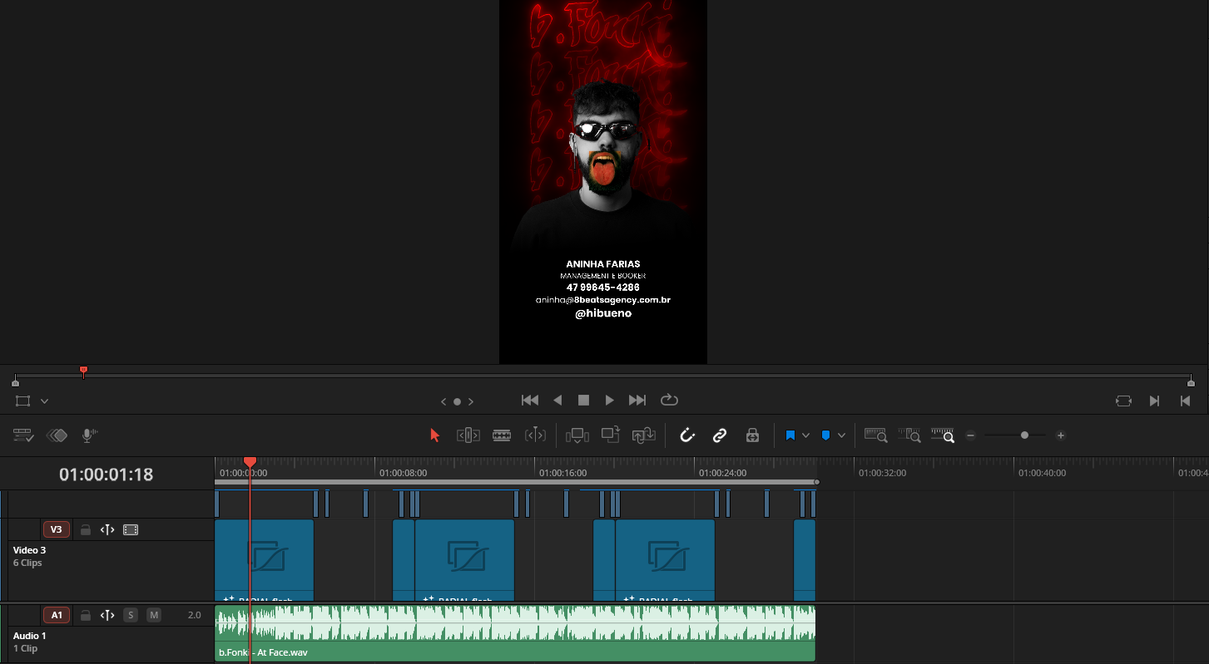Select the Selection Mode arrow tool

coord(434,435)
